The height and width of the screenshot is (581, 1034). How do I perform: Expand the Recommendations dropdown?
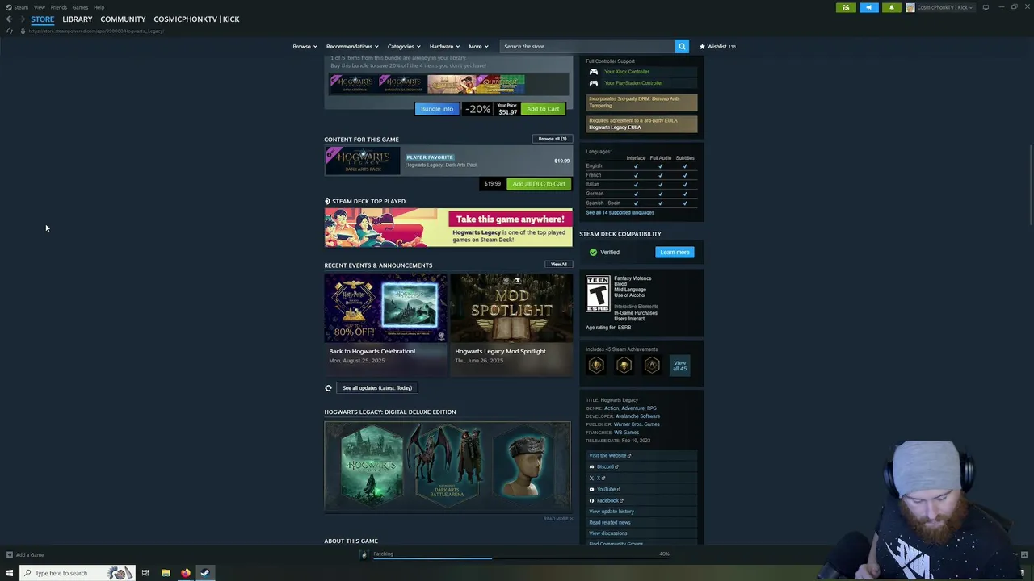pos(352,46)
